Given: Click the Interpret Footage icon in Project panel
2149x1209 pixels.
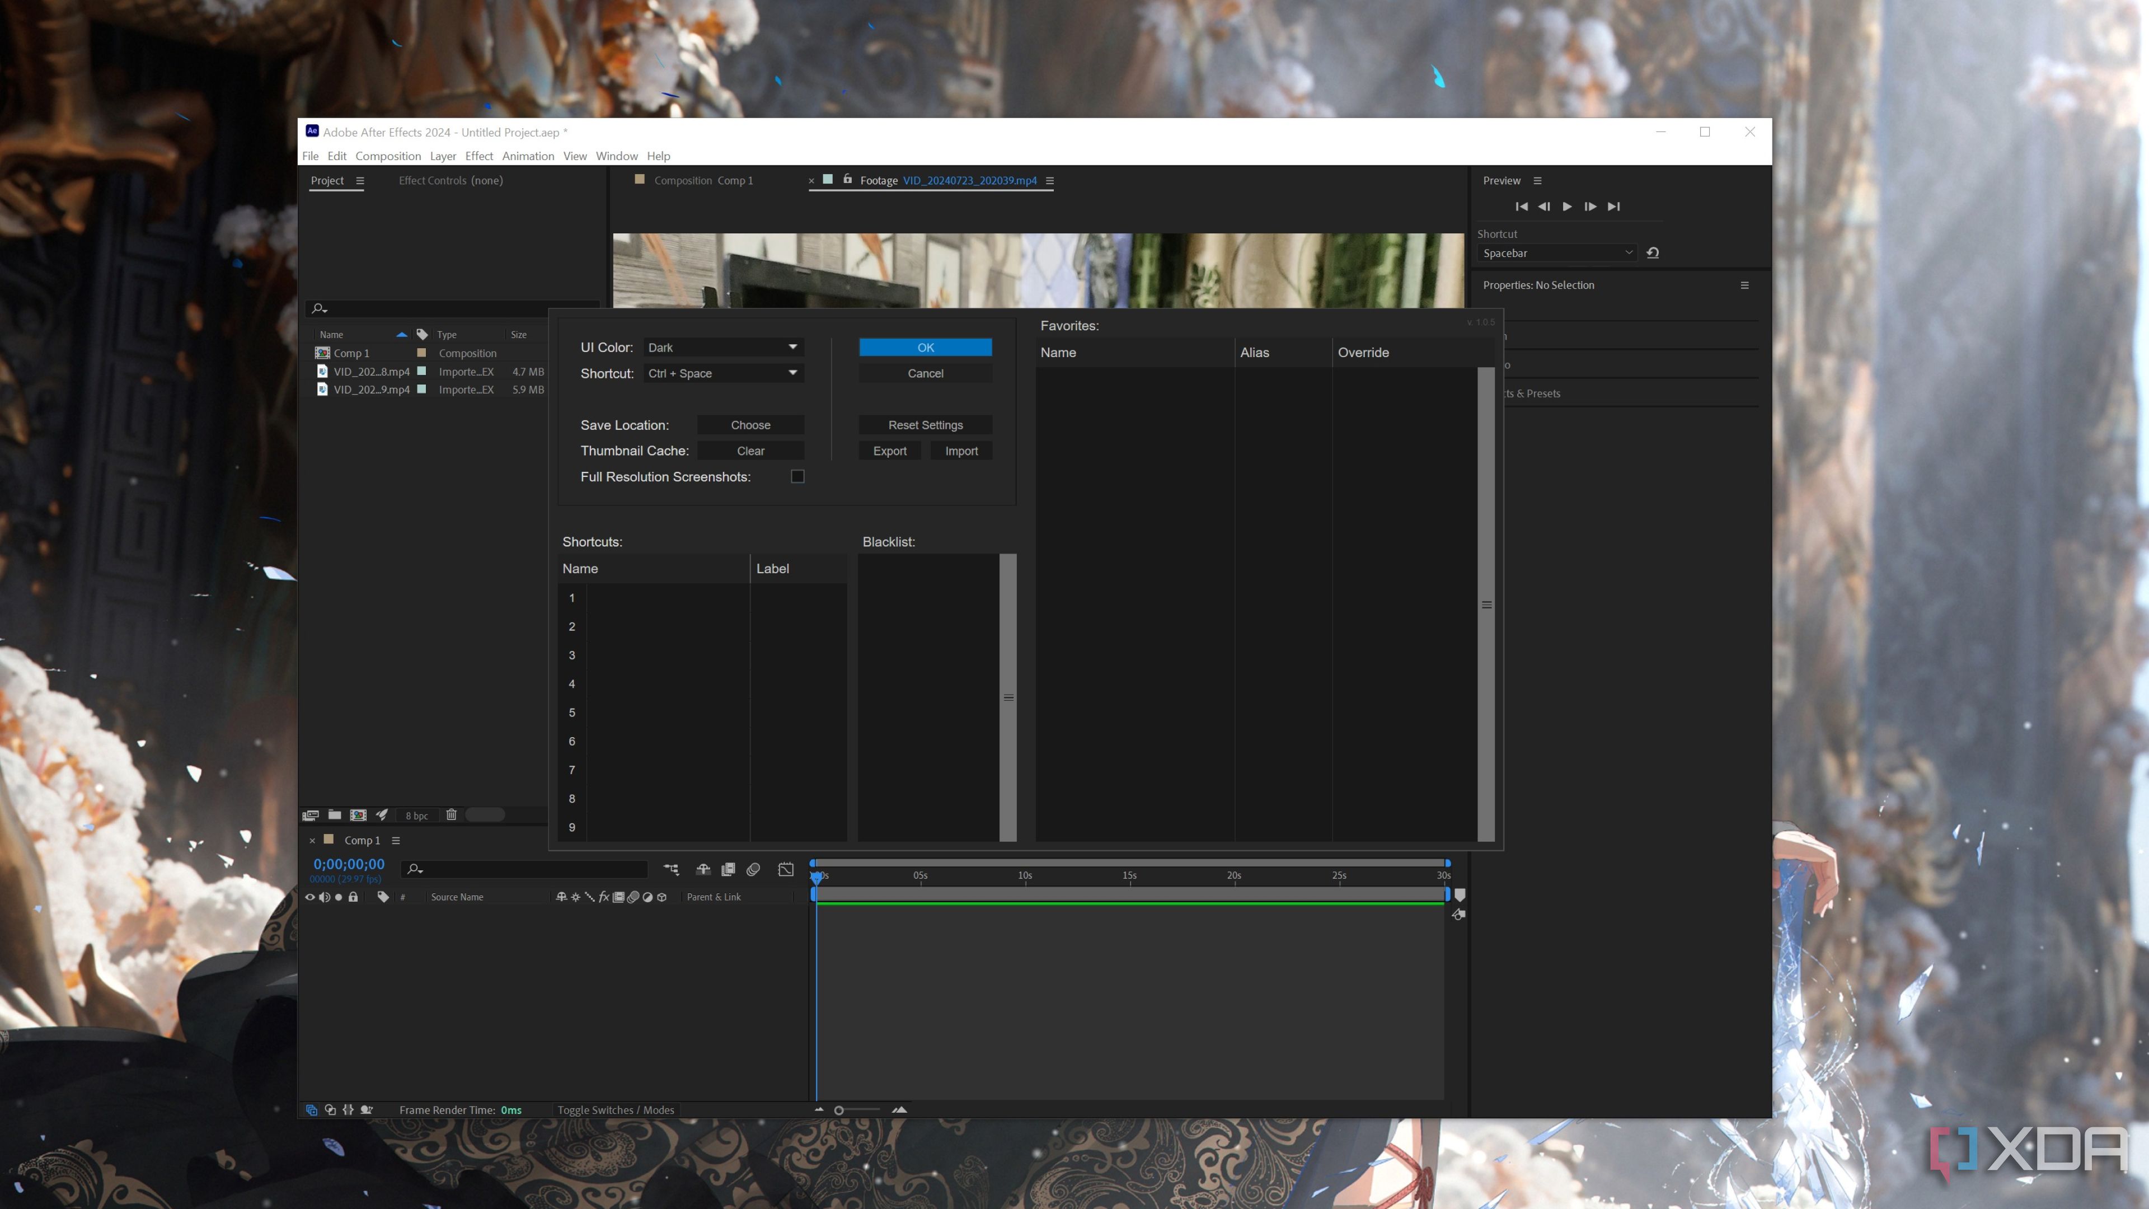Looking at the screenshot, I should pos(311,815).
